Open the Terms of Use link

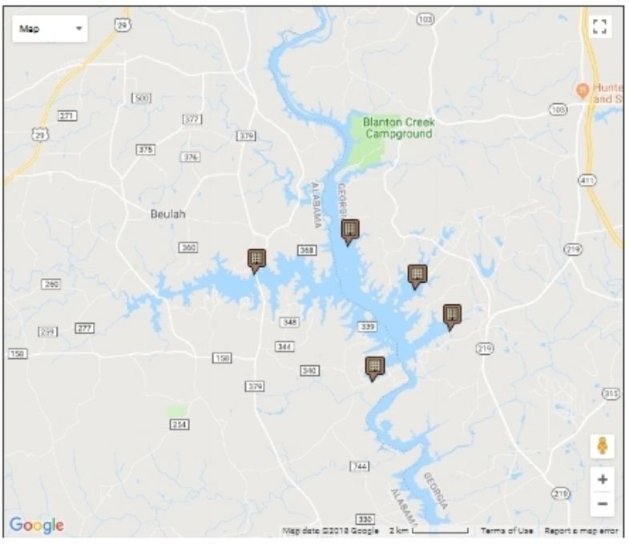click(506, 530)
